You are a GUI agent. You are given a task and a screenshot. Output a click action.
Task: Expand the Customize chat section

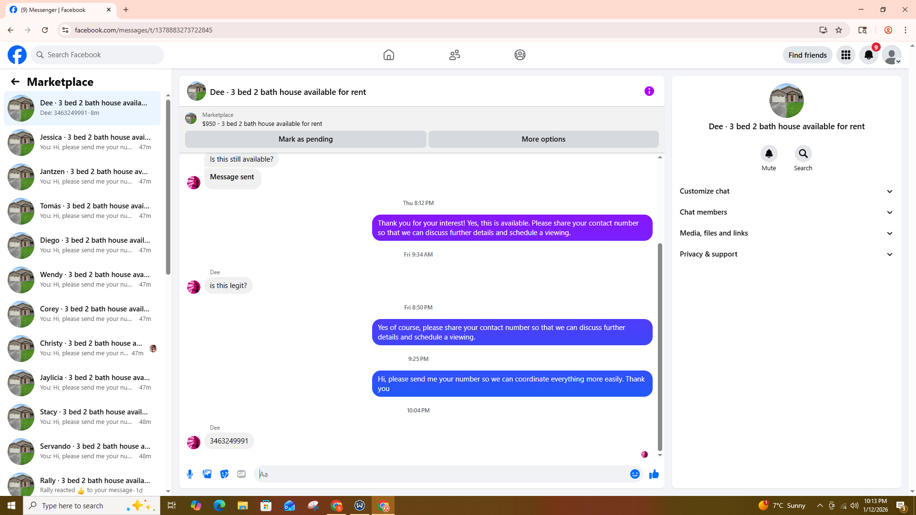pyautogui.click(x=786, y=191)
